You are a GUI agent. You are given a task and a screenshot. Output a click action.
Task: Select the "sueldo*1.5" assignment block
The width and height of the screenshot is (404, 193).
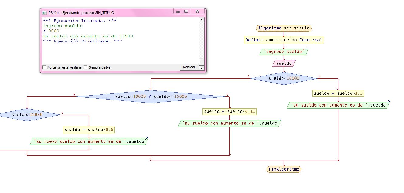(338, 93)
